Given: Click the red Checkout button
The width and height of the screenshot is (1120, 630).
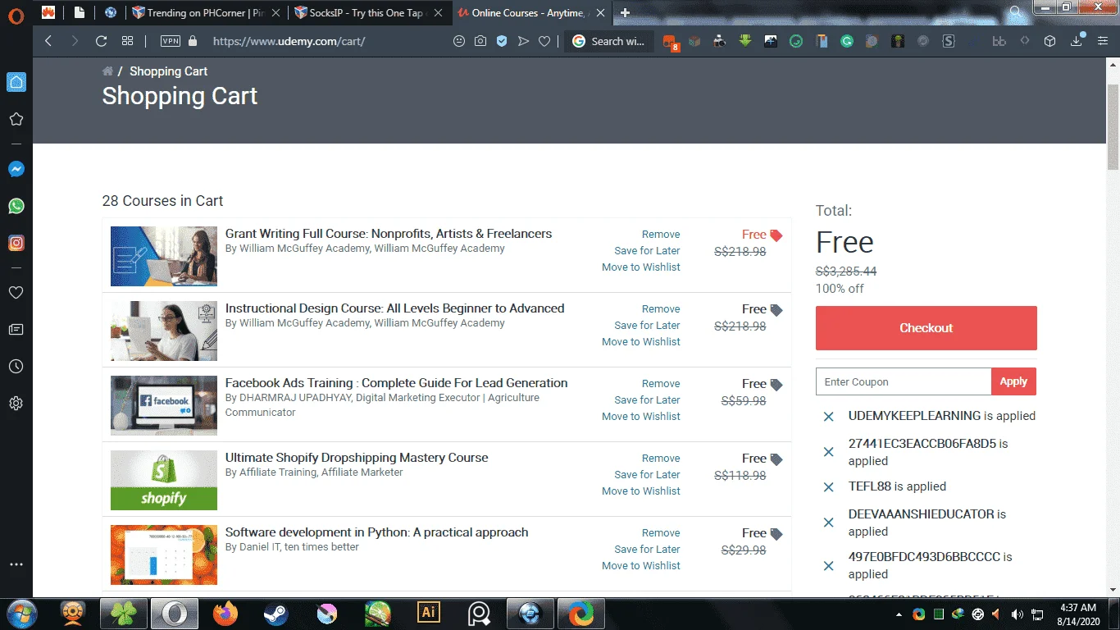Looking at the screenshot, I should [x=927, y=328].
